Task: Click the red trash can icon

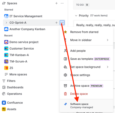Action: pos(65,94)
